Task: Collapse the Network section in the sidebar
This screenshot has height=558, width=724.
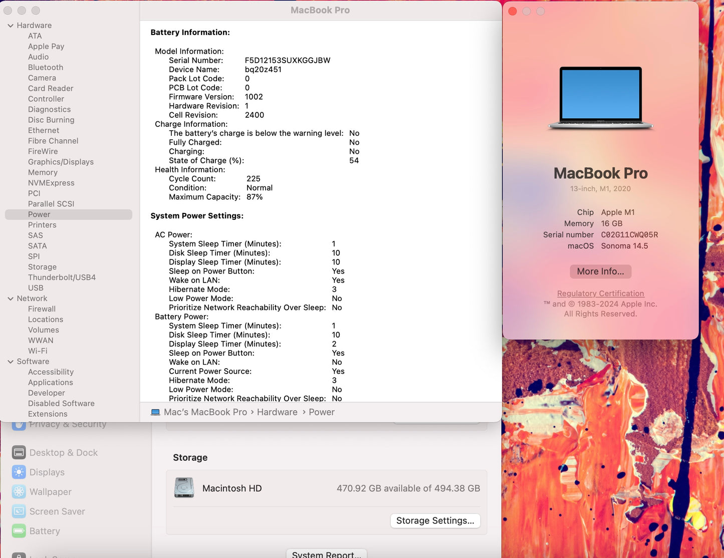Action: (11, 299)
